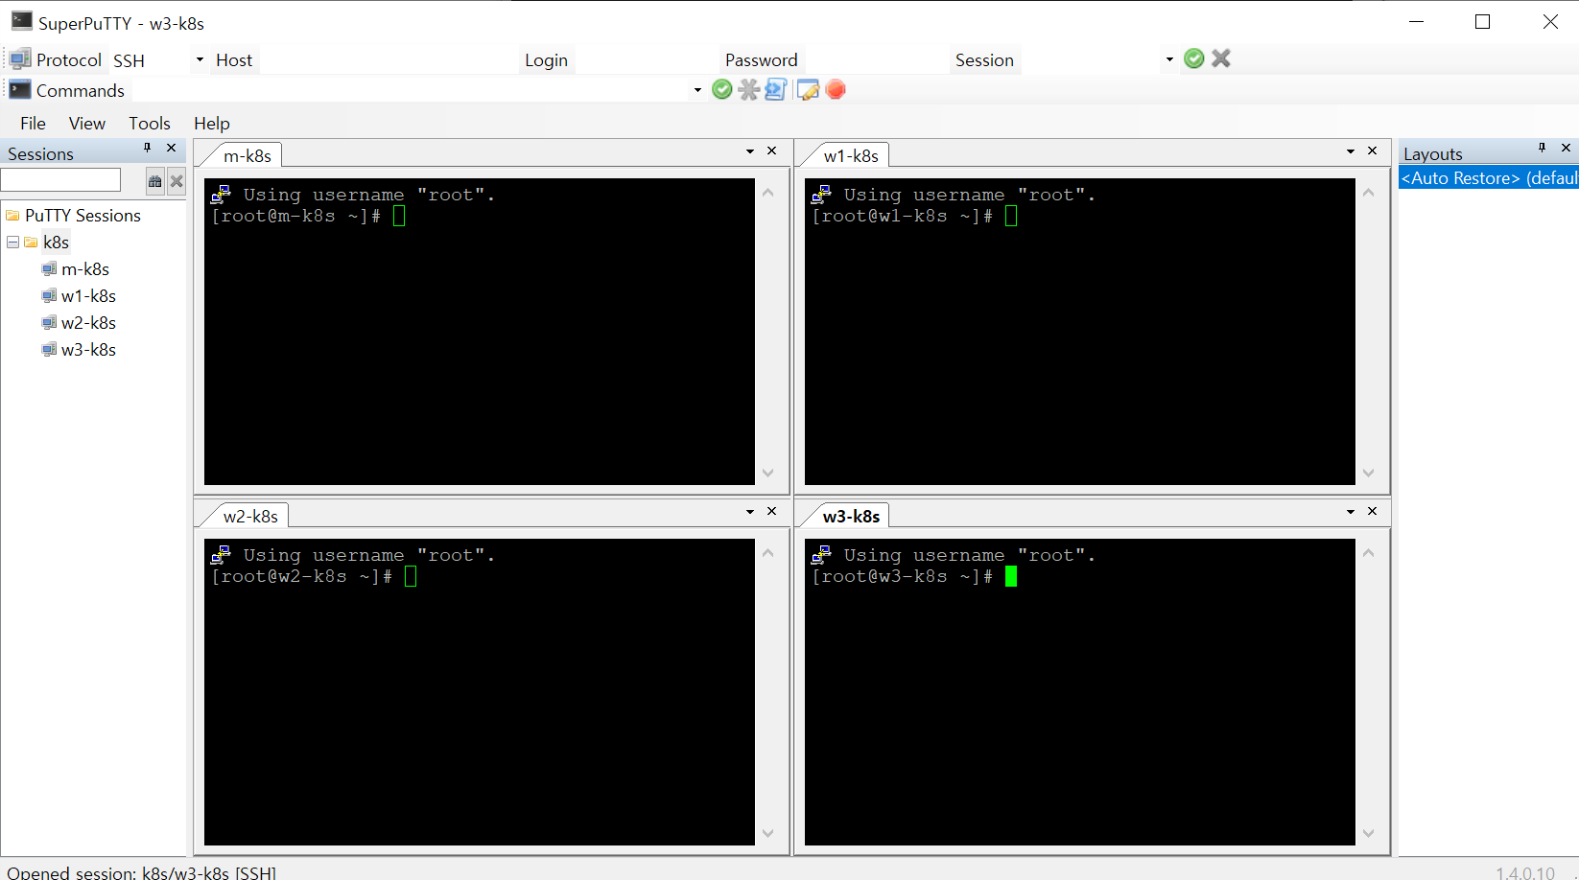Click binoculars search icon in Sessions panel
The height and width of the screenshot is (880, 1579).
point(154,180)
